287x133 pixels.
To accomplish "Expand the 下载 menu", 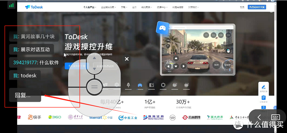I will coord(124,7).
